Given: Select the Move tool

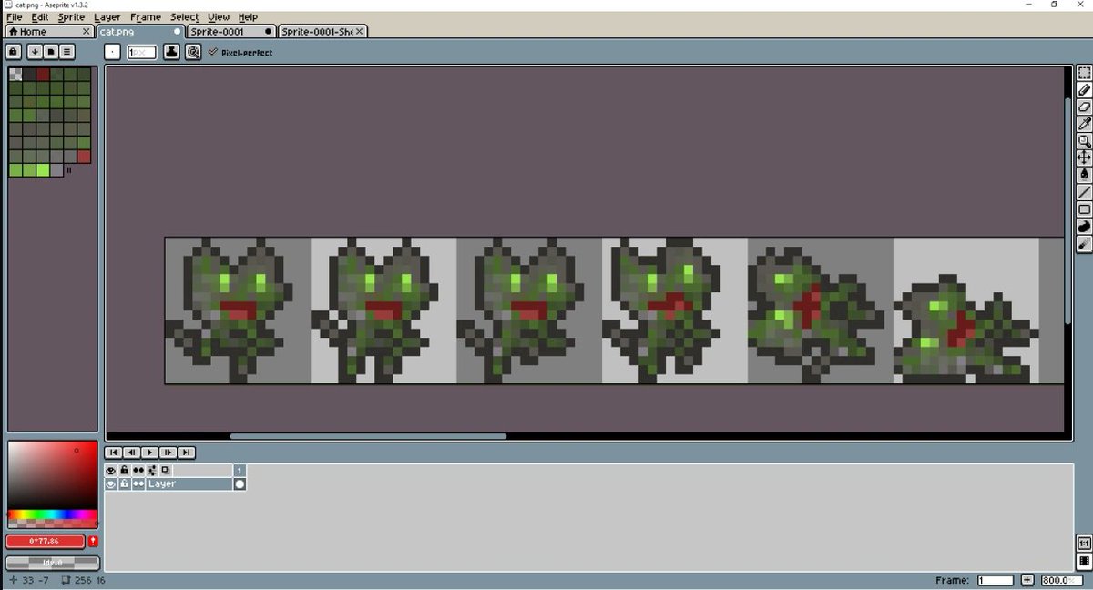Looking at the screenshot, I should (x=1084, y=158).
